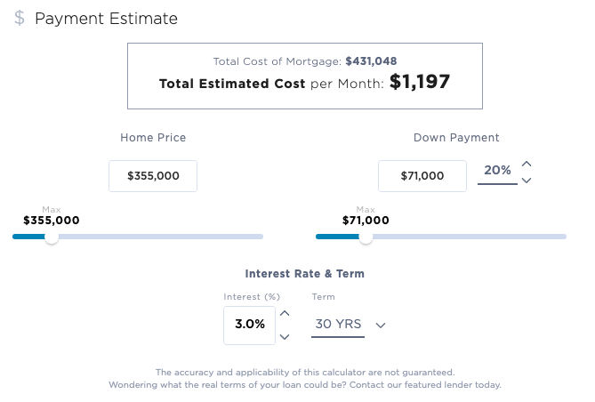Grab the Home Price slider handle
This screenshot has height=402, width=595.
(x=52, y=237)
